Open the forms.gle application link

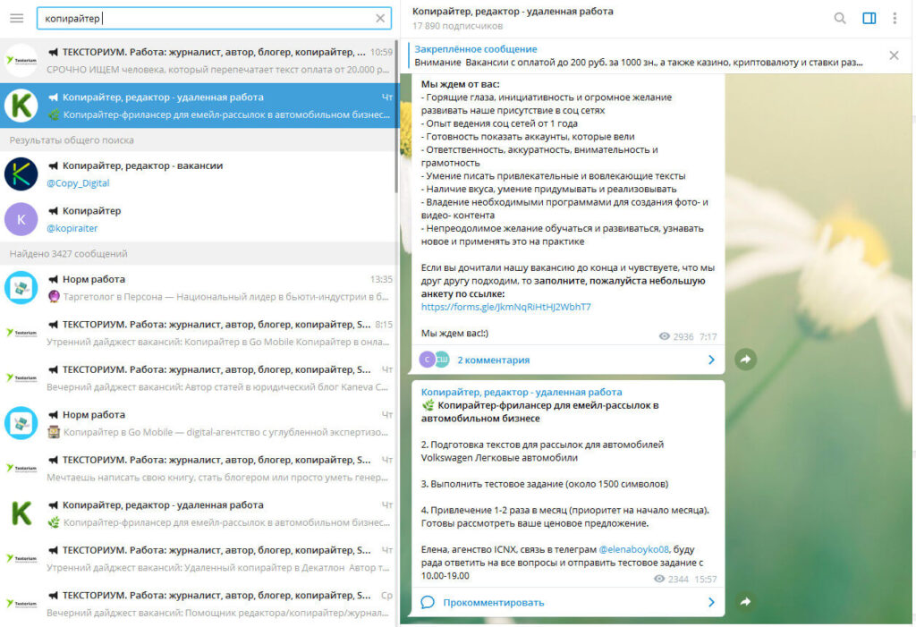505,307
